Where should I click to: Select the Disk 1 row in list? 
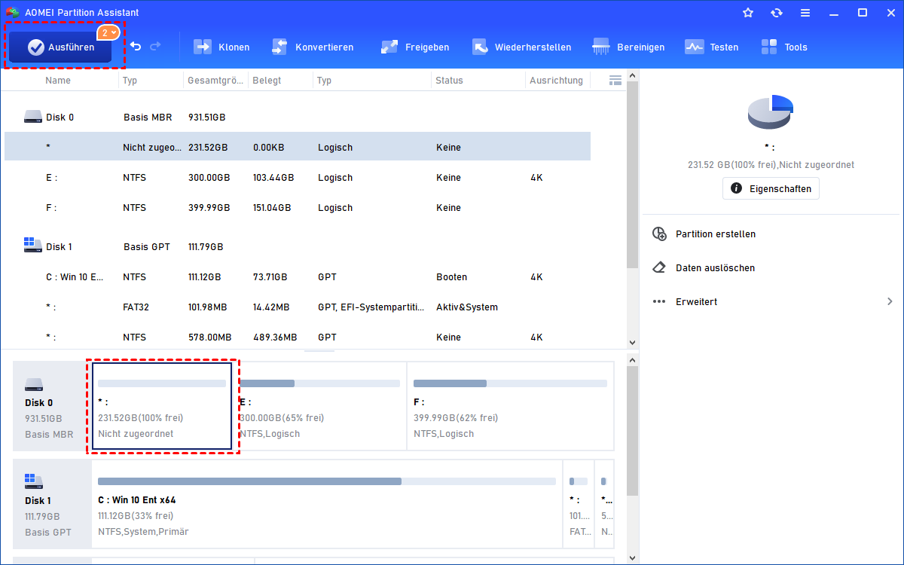click(x=298, y=247)
